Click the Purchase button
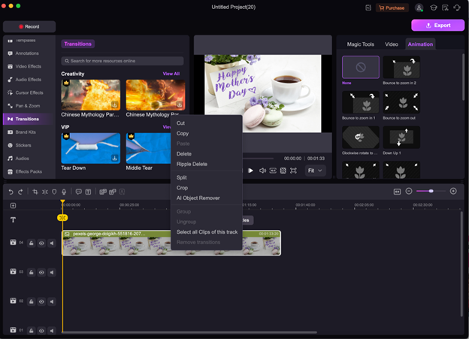The width and height of the screenshot is (469, 339). pyautogui.click(x=392, y=8)
